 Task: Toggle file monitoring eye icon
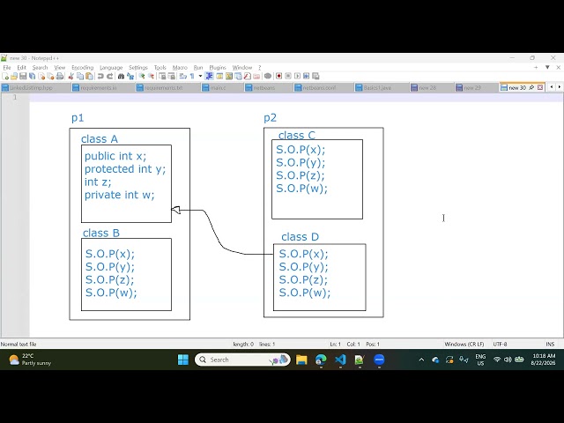click(x=268, y=77)
